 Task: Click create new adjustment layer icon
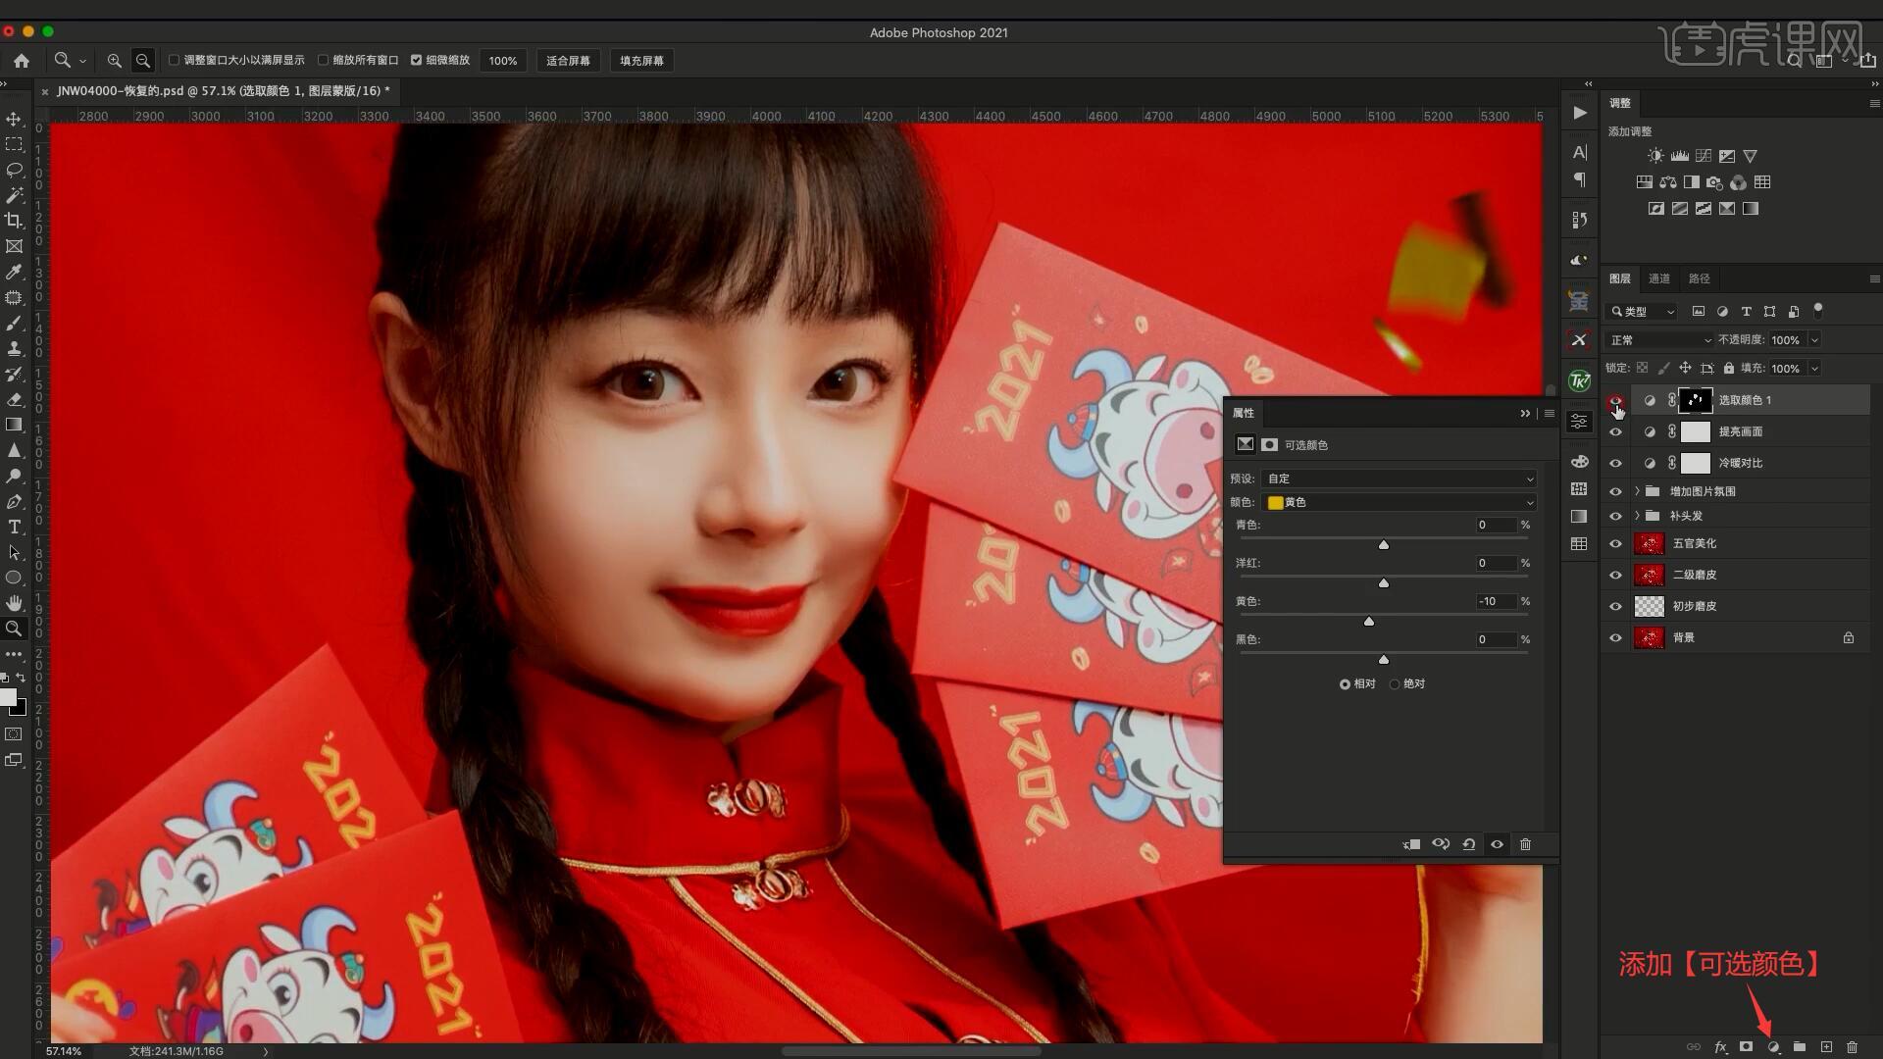click(x=1773, y=1047)
